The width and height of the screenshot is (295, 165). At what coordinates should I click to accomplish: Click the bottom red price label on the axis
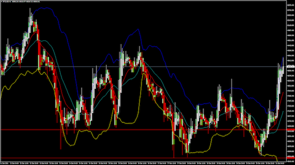(291, 158)
